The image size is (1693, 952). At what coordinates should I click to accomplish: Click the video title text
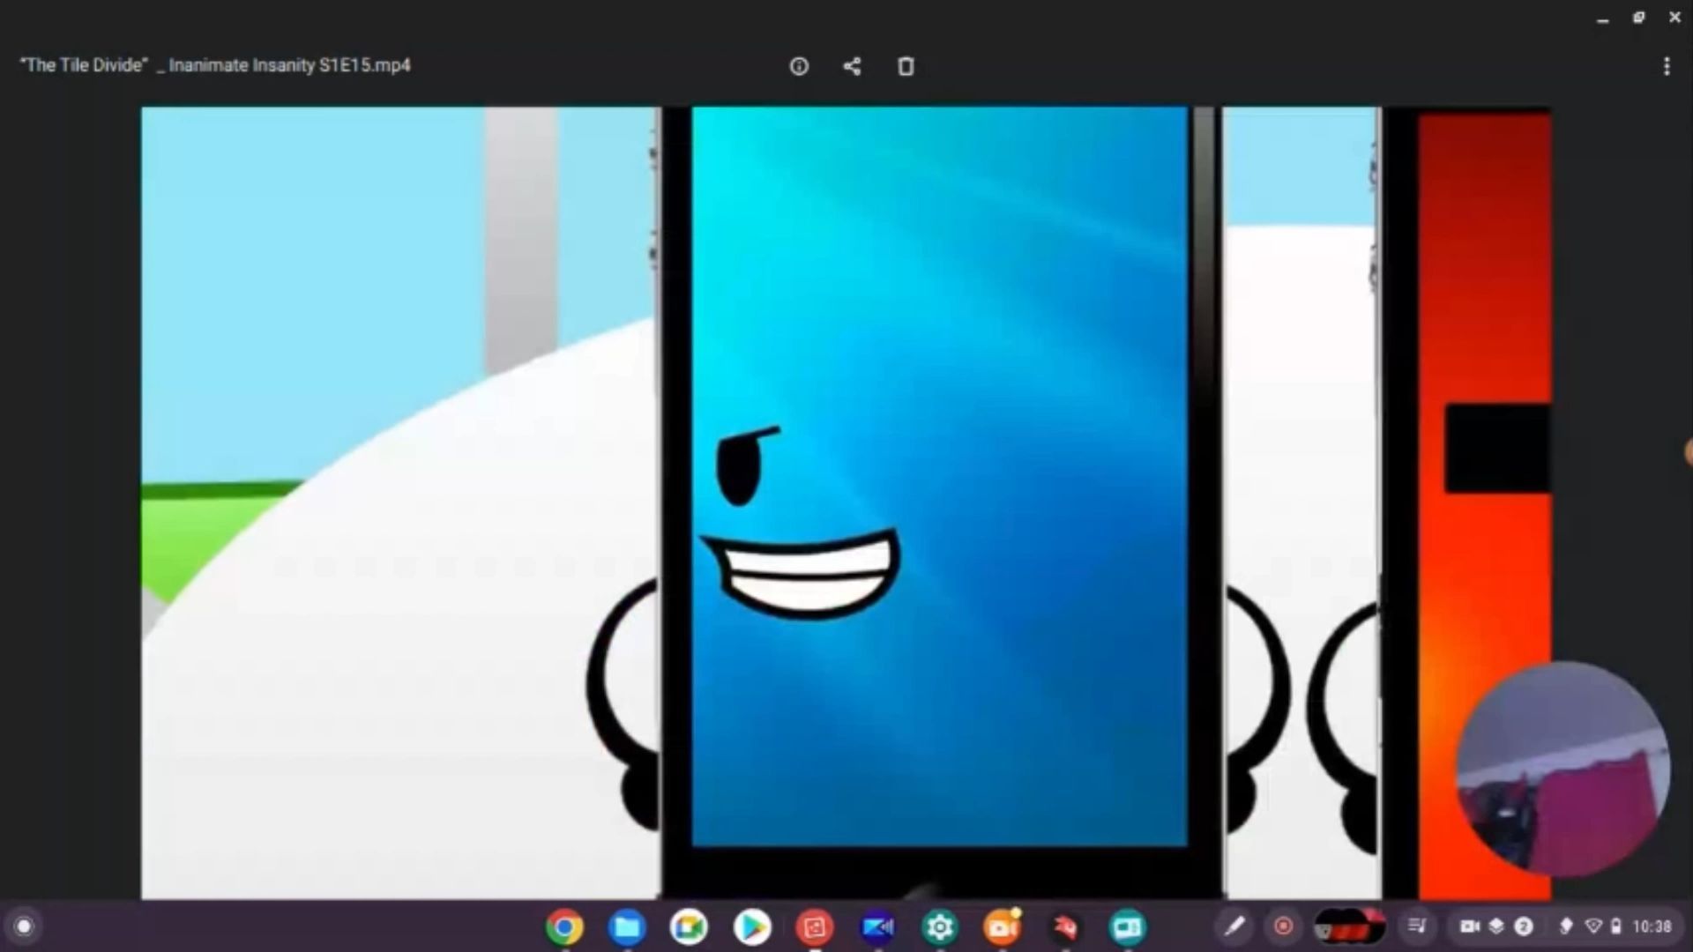(x=215, y=65)
